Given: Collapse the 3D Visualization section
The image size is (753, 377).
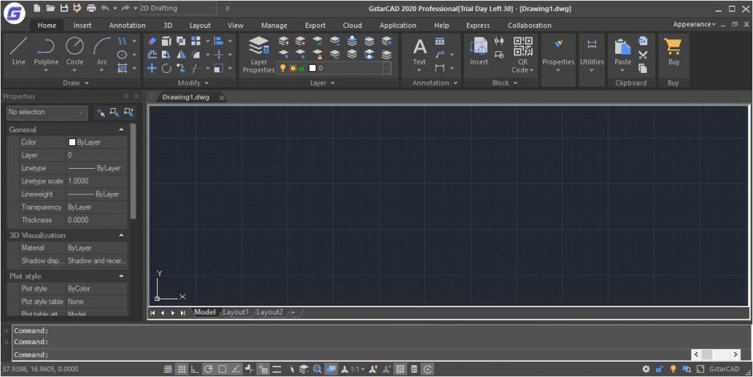Looking at the screenshot, I should point(121,235).
